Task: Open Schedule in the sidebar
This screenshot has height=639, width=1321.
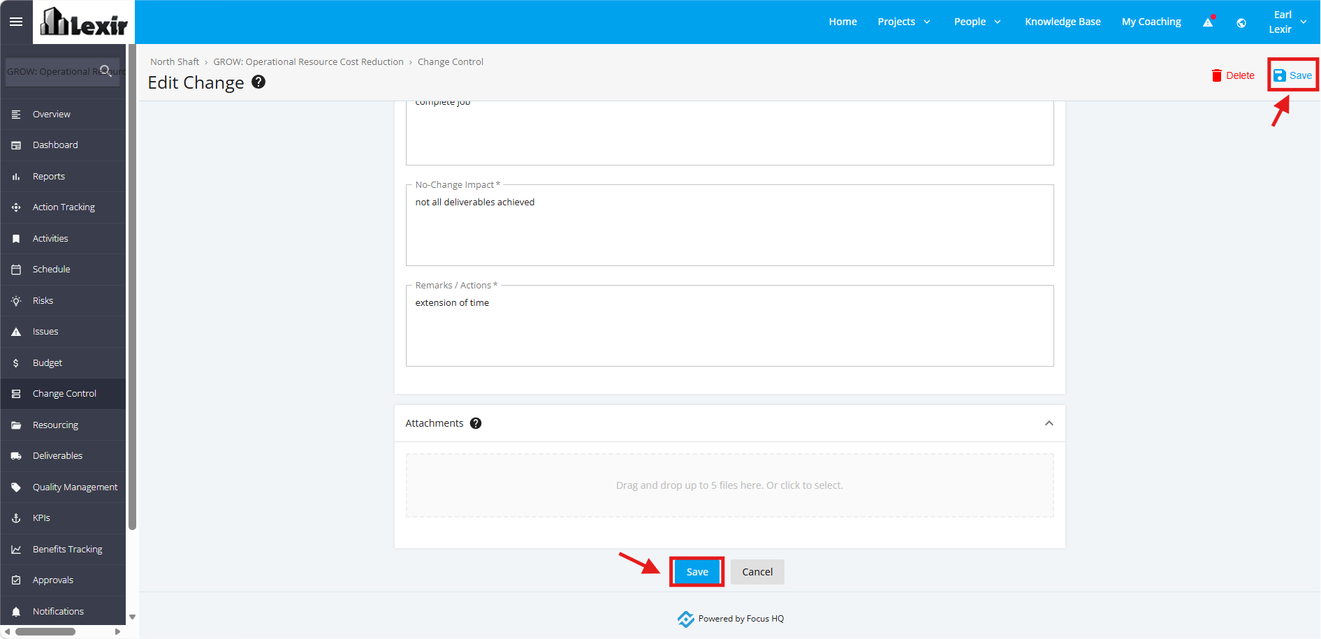Action: point(63,270)
